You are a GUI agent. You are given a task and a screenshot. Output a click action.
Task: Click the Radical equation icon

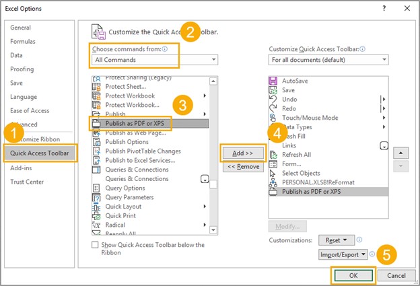click(x=96, y=225)
